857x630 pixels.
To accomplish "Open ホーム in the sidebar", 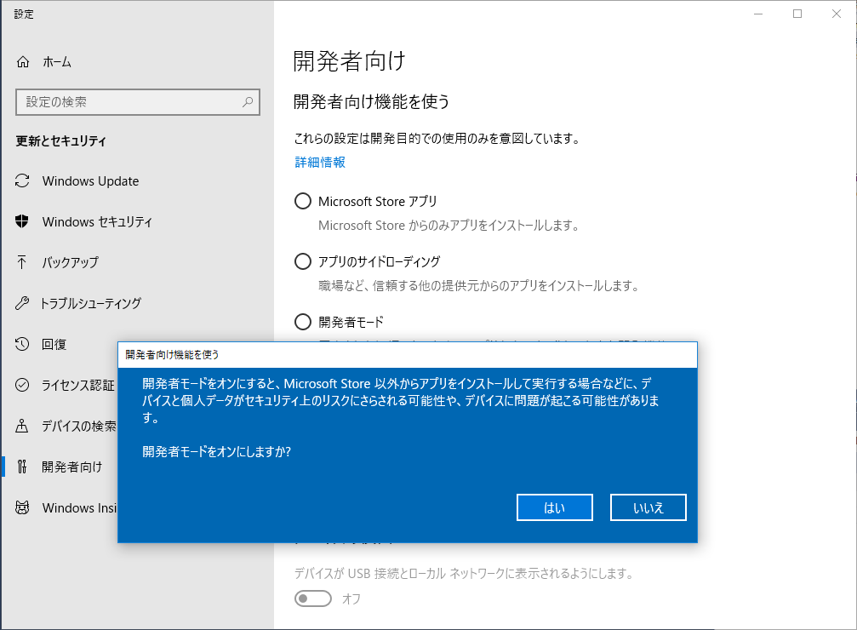I will (x=57, y=62).
